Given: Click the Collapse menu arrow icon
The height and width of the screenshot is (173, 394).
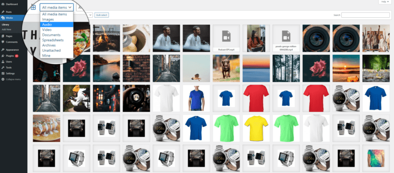Looking at the screenshot, I should 3,79.
